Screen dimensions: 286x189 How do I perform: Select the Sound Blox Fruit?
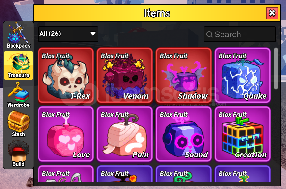tap(184, 134)
